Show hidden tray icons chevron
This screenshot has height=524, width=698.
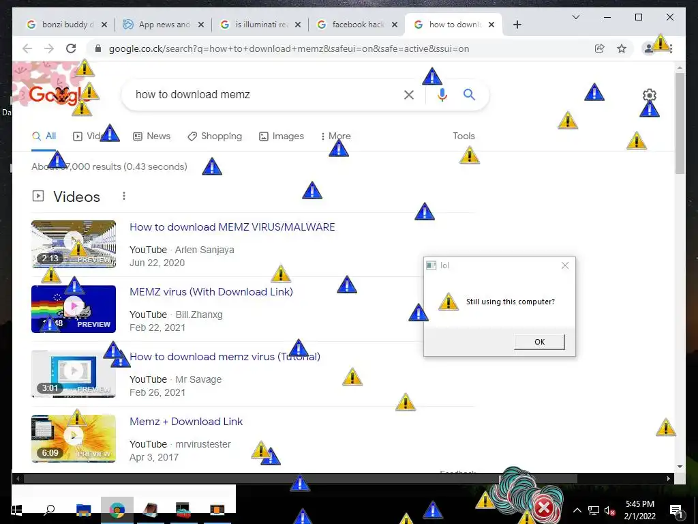(x=577, y=510)
